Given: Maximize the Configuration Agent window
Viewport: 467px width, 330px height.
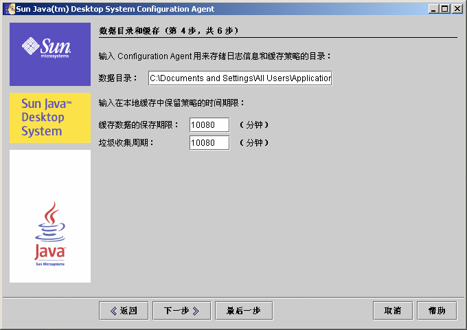Looking at the screenshot, I should tap(444, 9).
